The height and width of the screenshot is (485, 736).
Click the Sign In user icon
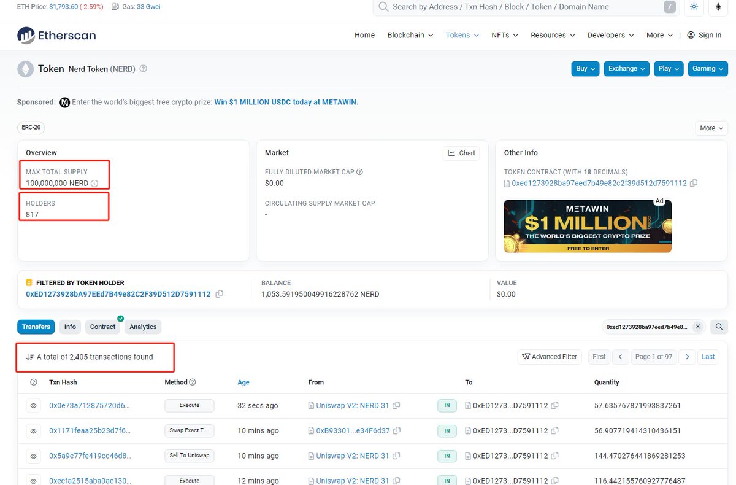pyautogui.click(x=691, y=35)
